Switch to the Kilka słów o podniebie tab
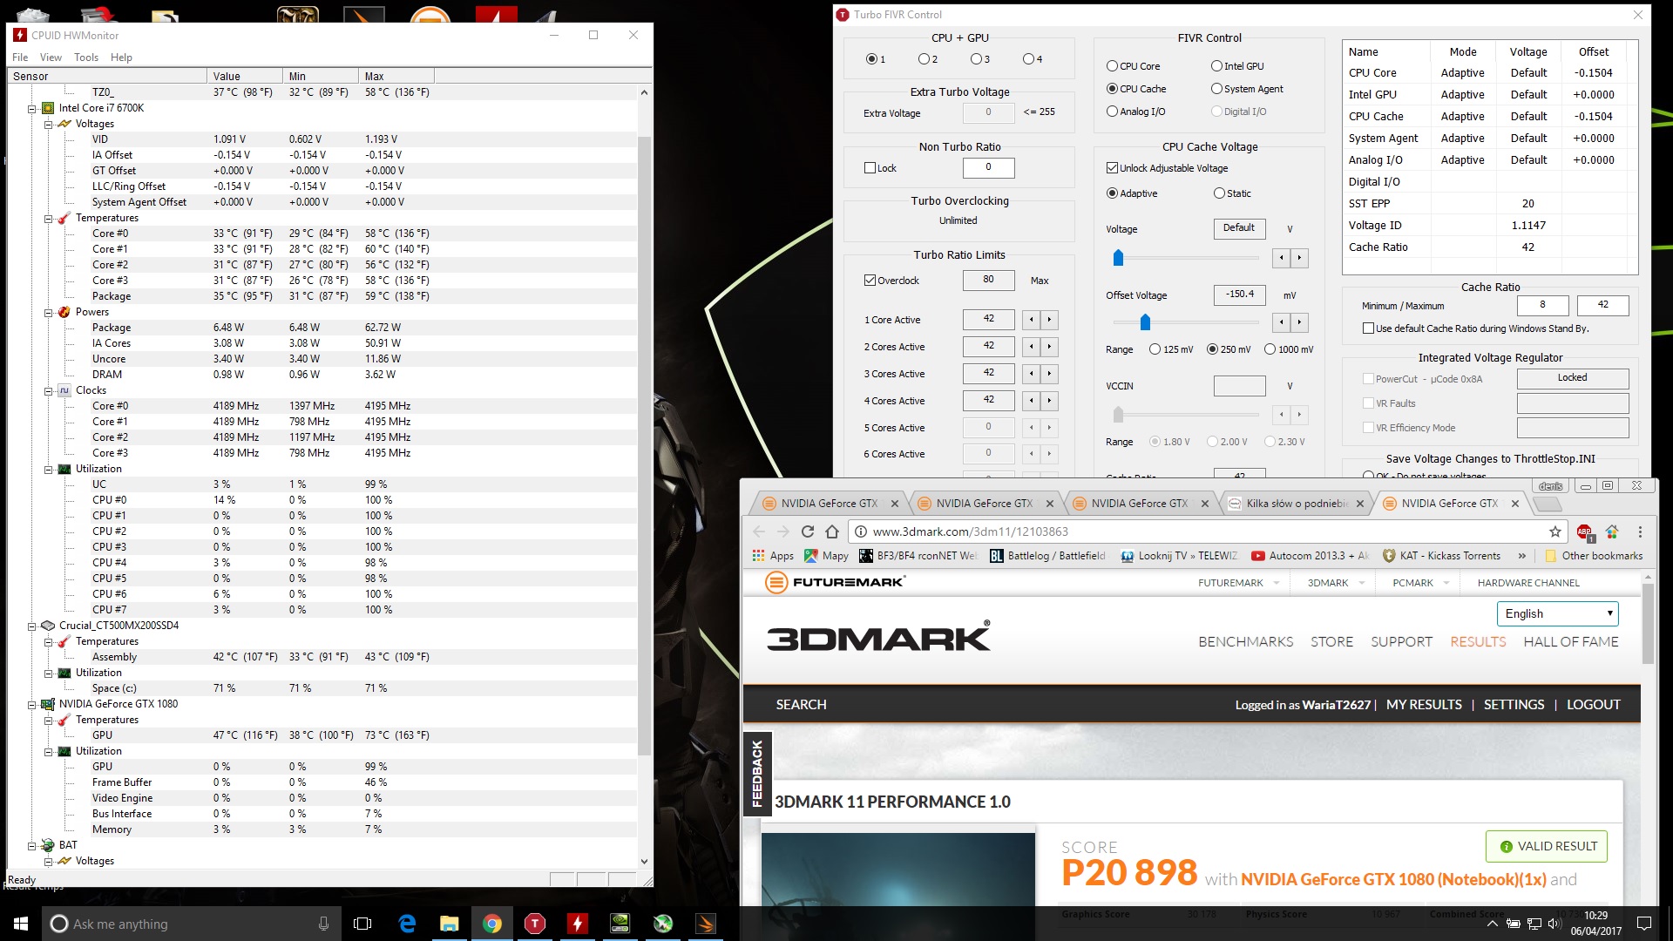The image size is (1673, 941). pos(1296,504)
